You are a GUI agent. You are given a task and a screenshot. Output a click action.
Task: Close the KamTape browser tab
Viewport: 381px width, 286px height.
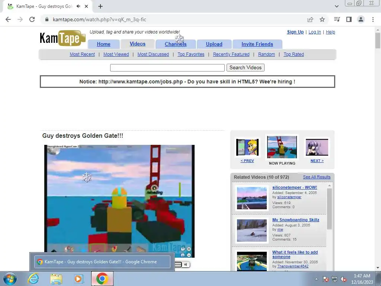86,6
